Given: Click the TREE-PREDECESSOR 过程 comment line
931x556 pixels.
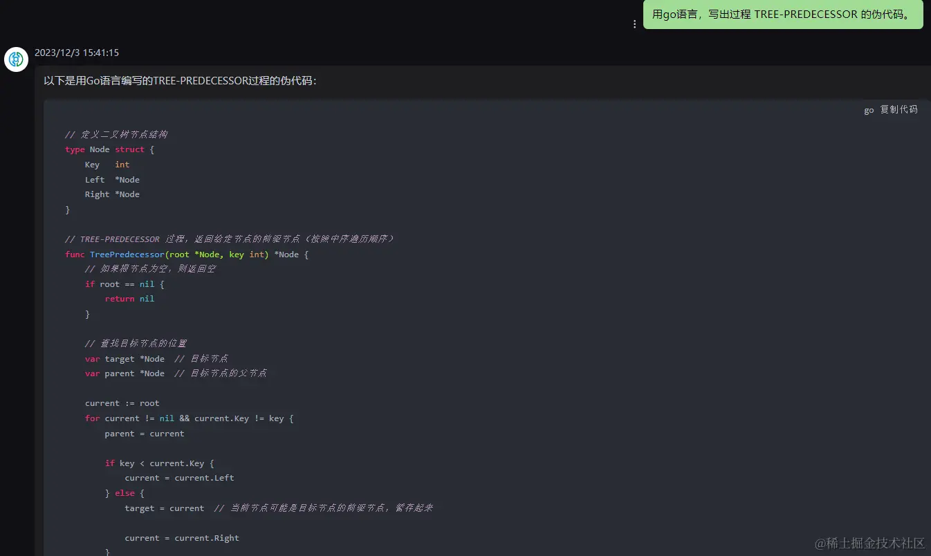Looking at the screenshot, I should (230, 239).
